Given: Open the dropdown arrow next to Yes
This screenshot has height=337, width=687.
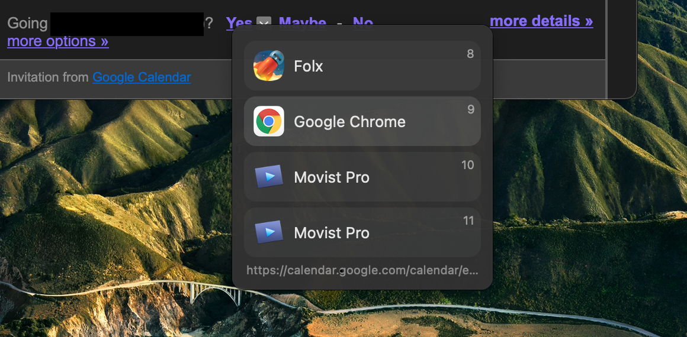Looking at the screenshot, I should pos(264,22).
